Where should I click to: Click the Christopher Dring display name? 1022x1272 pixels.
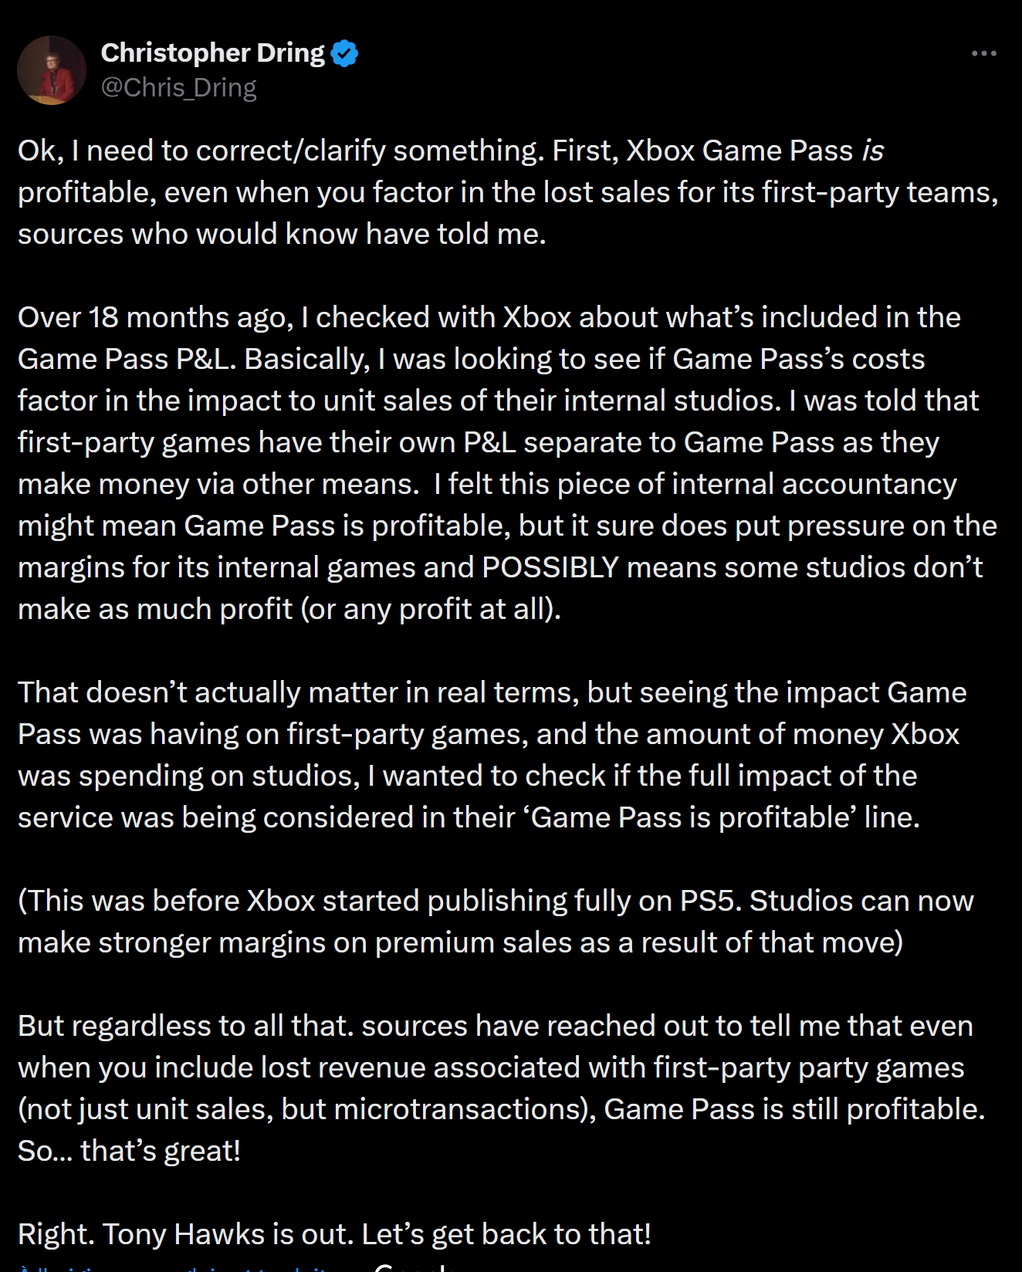point(213,52)
